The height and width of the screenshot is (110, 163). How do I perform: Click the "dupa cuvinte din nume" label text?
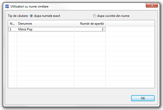tap(113, 16)
